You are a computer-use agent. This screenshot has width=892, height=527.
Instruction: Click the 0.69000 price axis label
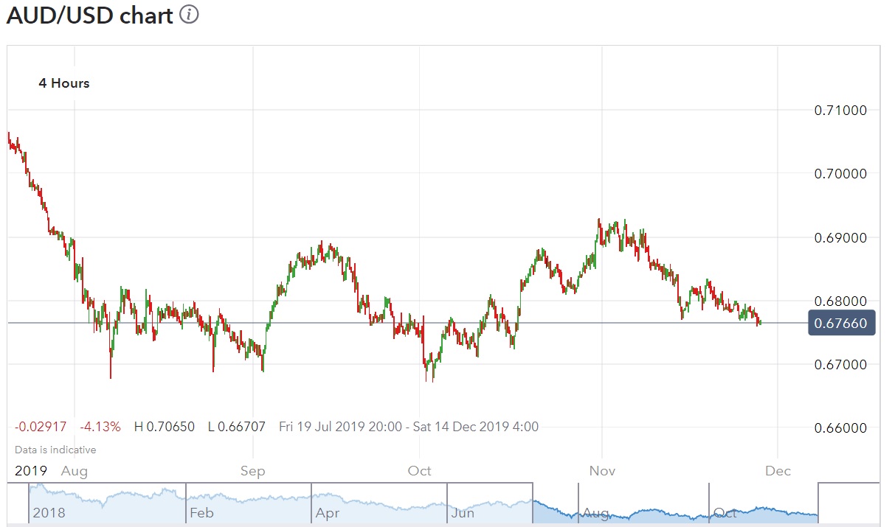coord(840,238)
